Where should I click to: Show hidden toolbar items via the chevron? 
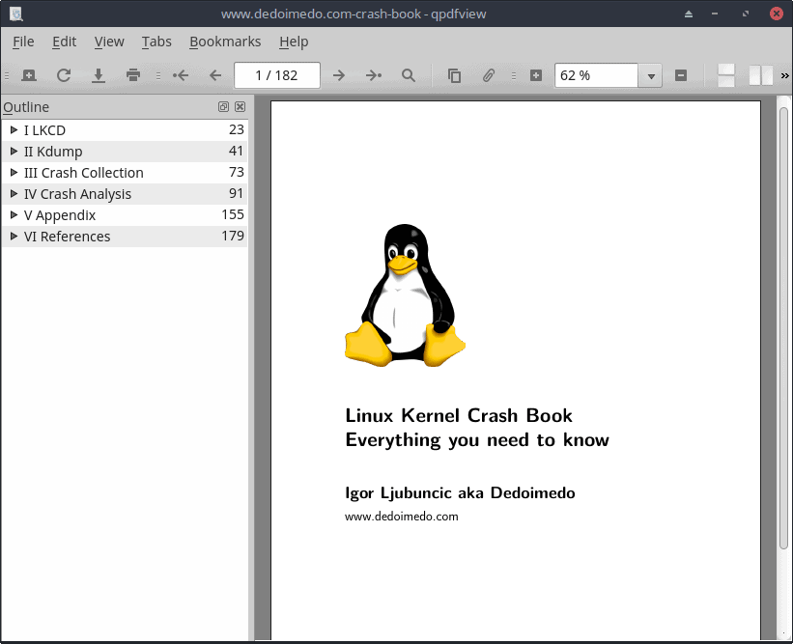[x=785, y=75]
